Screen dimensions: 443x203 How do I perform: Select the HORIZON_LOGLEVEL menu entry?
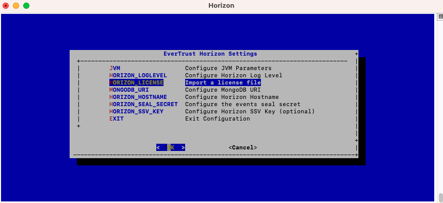click(x=138, y=75)
